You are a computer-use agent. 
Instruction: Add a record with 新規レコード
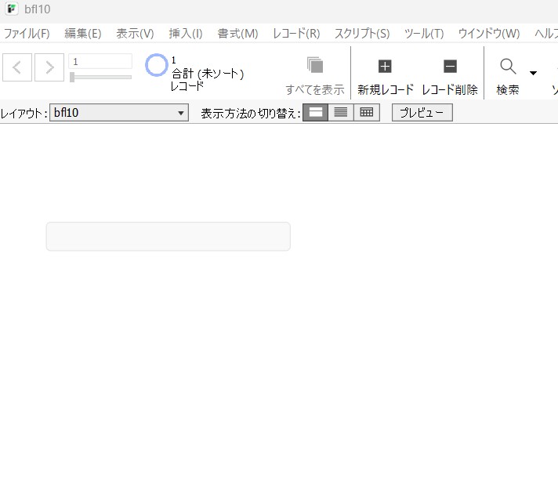386,77
